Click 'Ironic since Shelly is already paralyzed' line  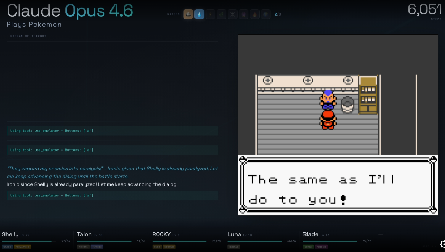point(92,184)
